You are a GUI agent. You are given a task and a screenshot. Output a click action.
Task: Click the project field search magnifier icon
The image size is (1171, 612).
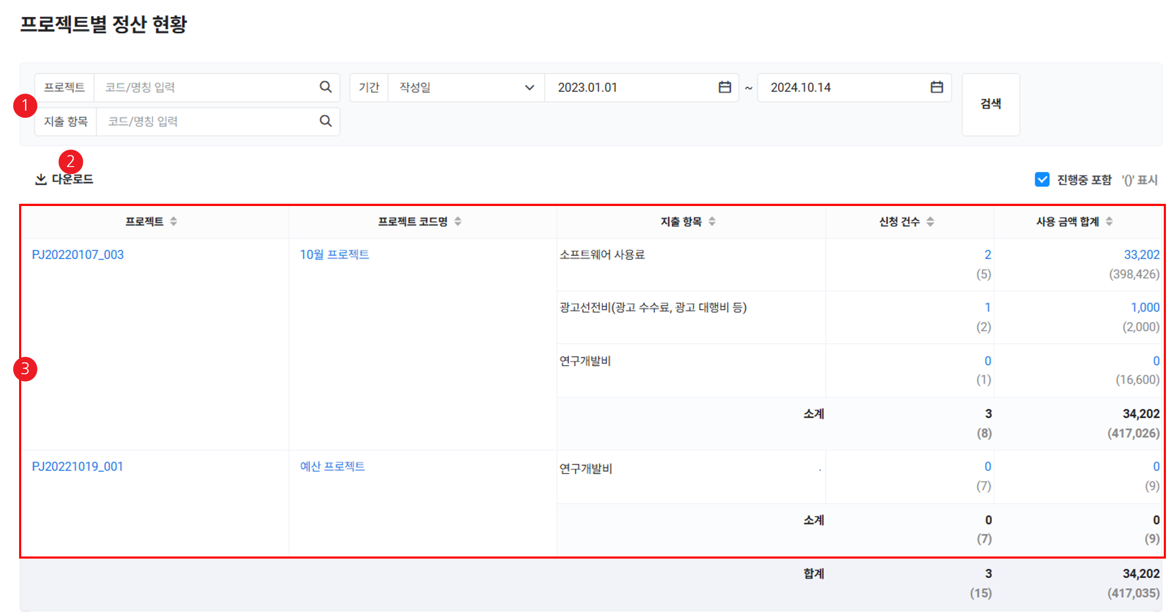pos(325,87)
